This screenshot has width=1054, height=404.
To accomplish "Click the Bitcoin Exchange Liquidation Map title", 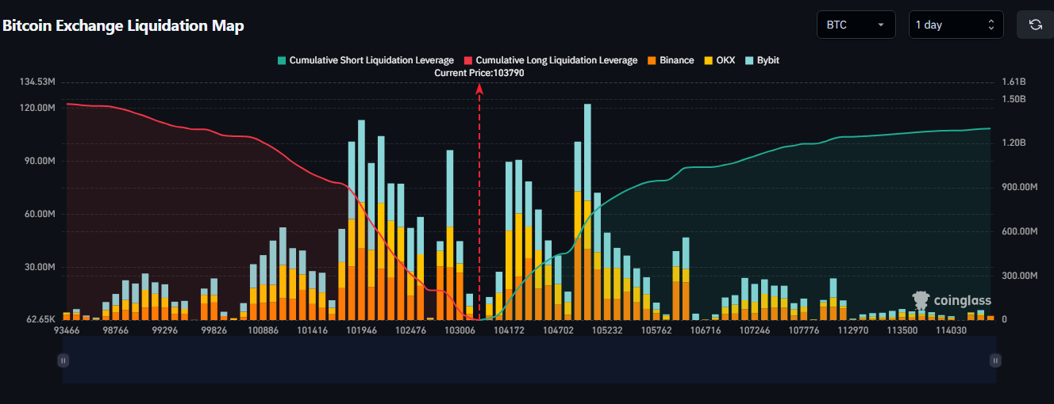I will tap(123, 25).
